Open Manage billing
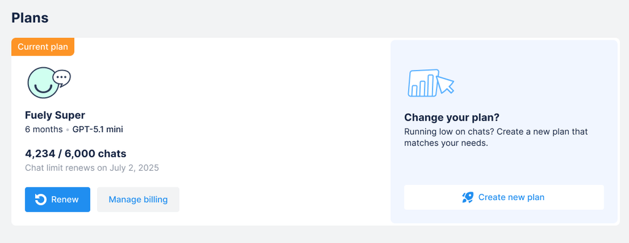The height and width of the screenshot is (243, 629). click(138, 200)
